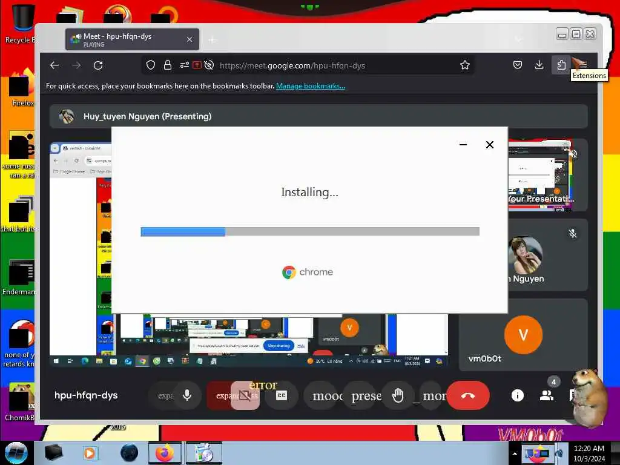Image resolution: width=620 pixels, height=465 pixels.
Task: Show the people participants panel
Action: [547, 395]
